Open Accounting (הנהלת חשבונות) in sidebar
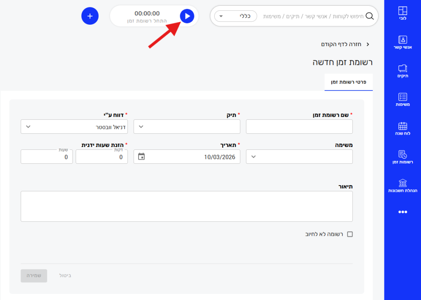The height and width of the screenshot is (300, 421). coord(402,186)
